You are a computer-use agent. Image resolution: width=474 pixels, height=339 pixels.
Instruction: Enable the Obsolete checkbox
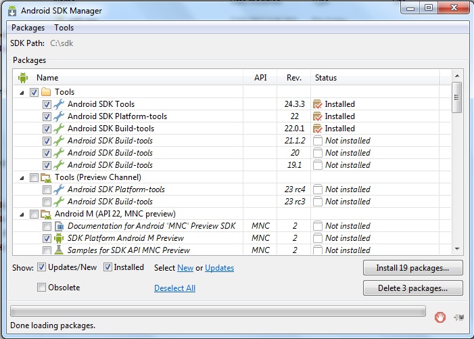pyautogui.click(x=42, y=288)
